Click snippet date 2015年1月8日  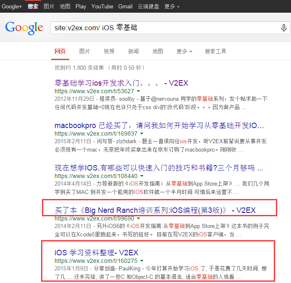point(71,268)
